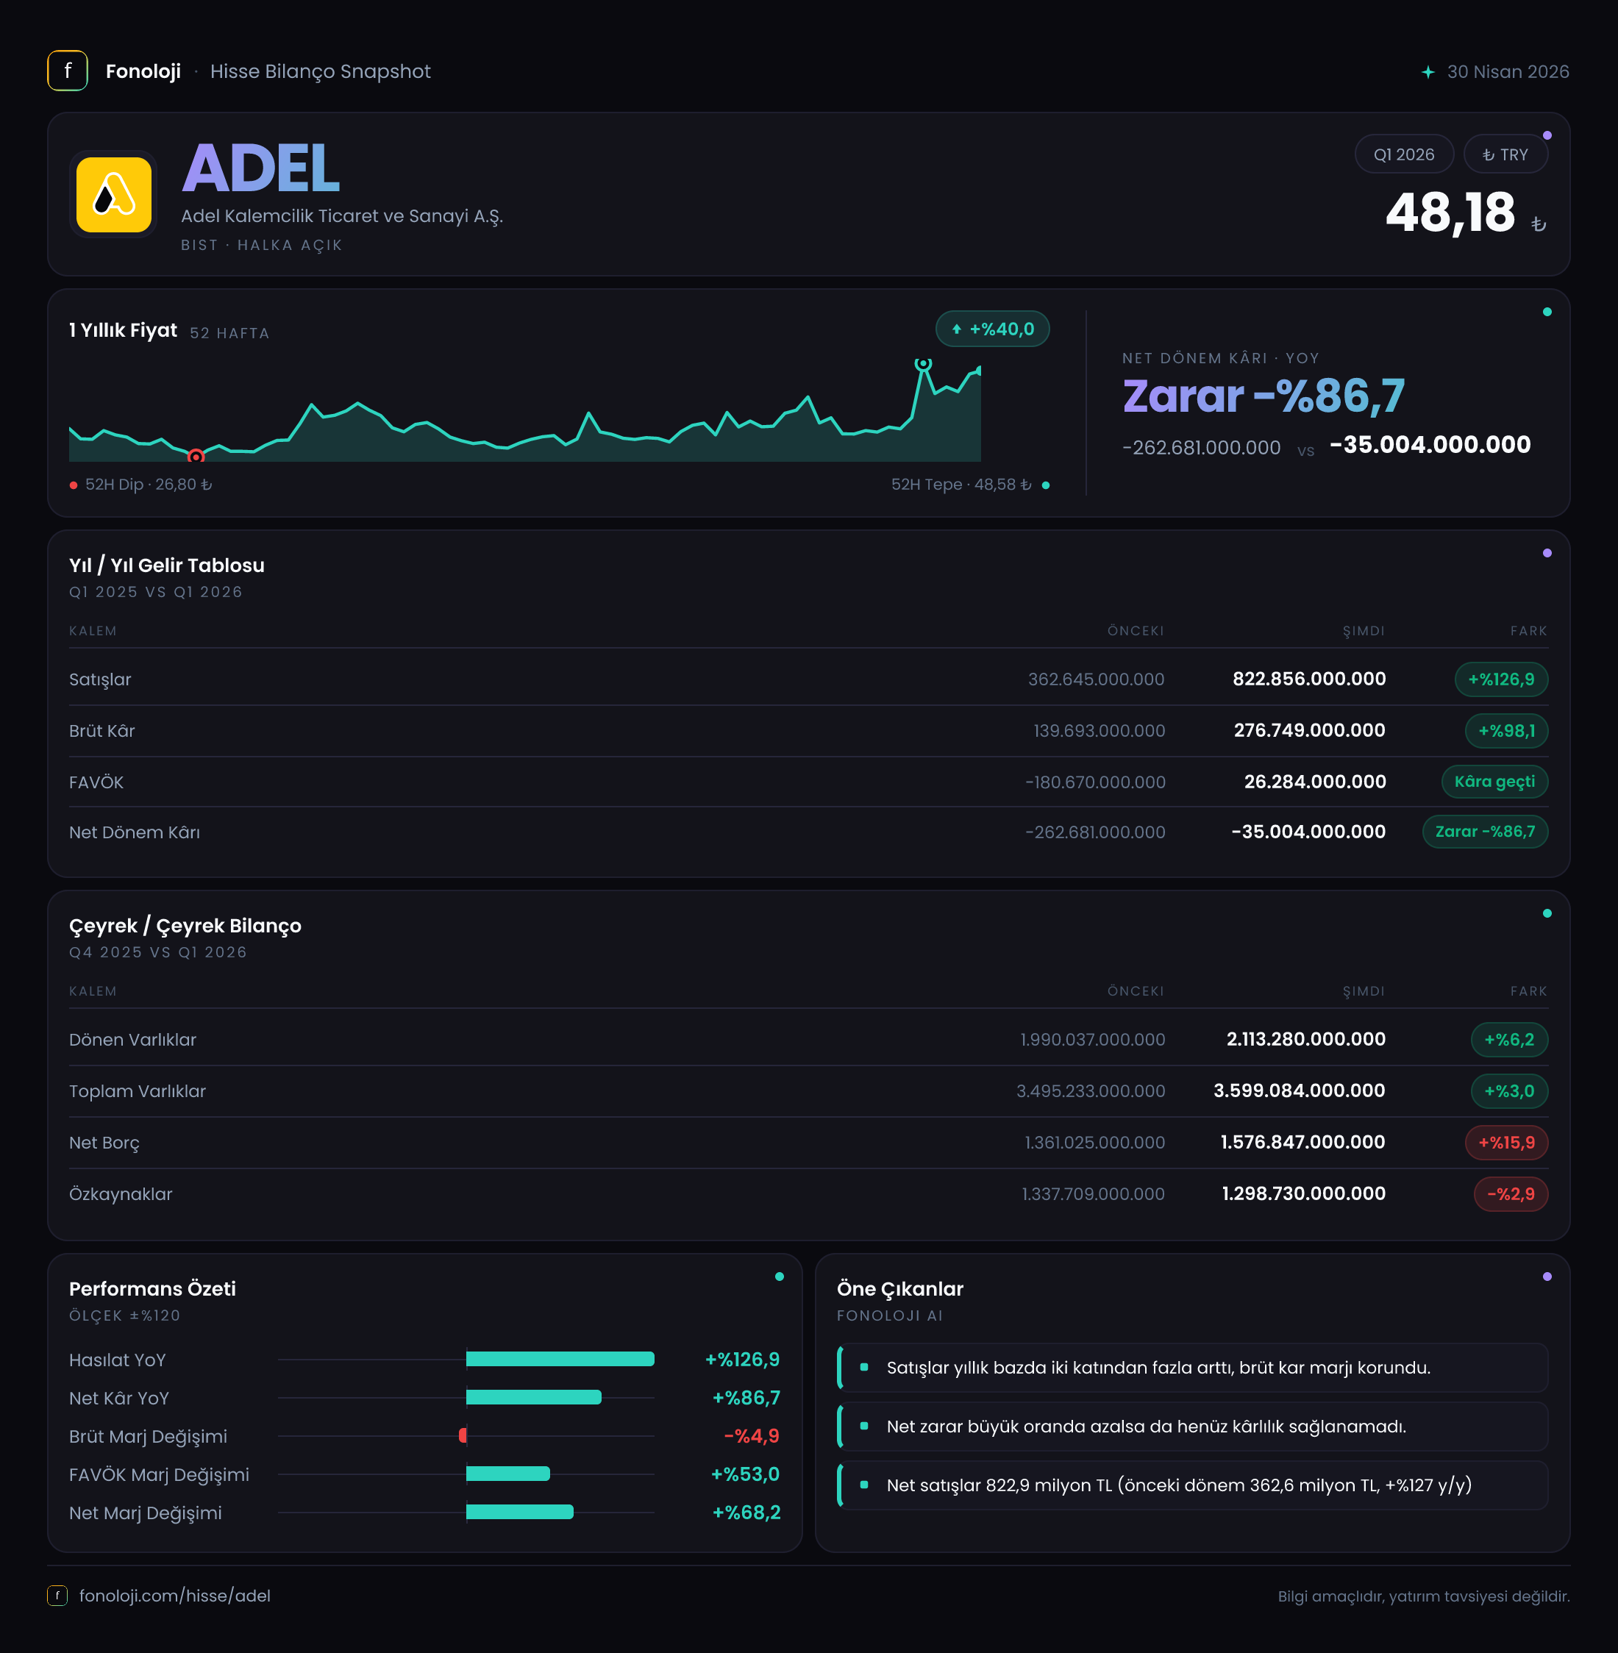1618x1653 pixels.
Task: Click the 'Çeyrek / Çeyrek Bilanço' heading
Action: coord(185,926)
